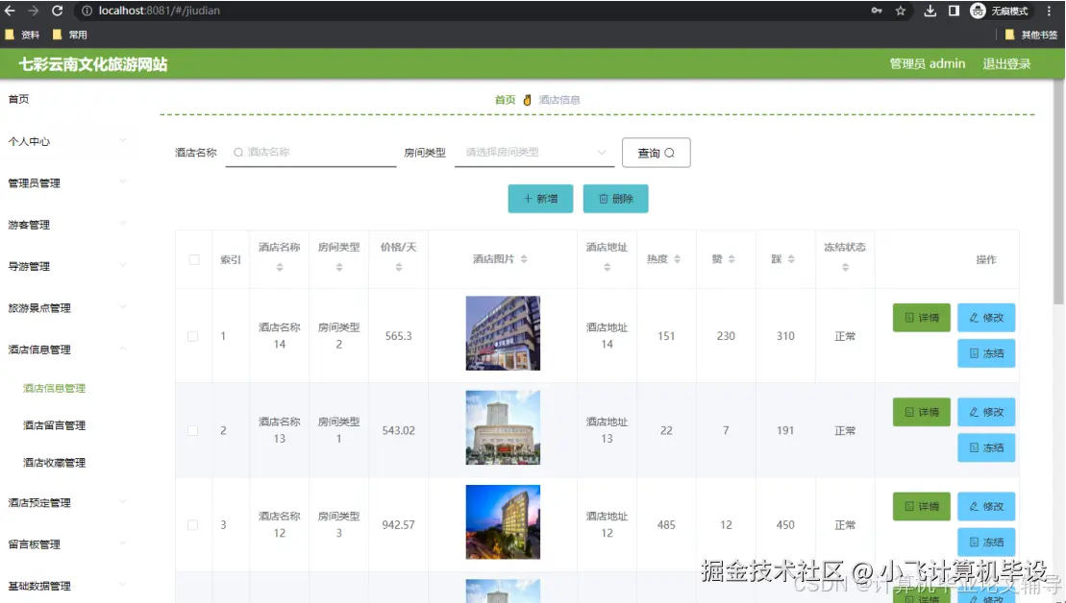The image size is (1066, 603).
Task: Click 冻结 for 酒店名称14
Action: [986, 353]
